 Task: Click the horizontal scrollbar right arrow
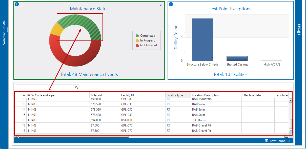click(x=286, y=136)
